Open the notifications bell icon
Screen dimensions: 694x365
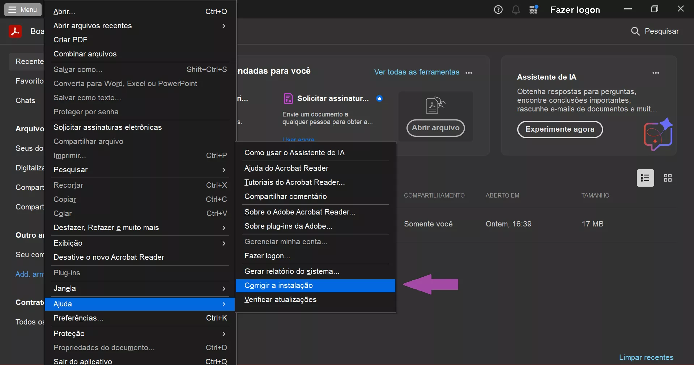pos(516,10)
